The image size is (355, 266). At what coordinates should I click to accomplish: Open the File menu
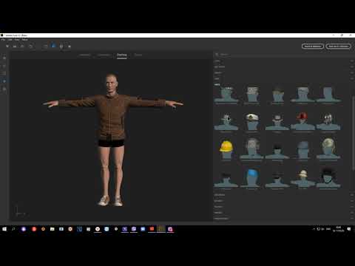pos(3,40)
